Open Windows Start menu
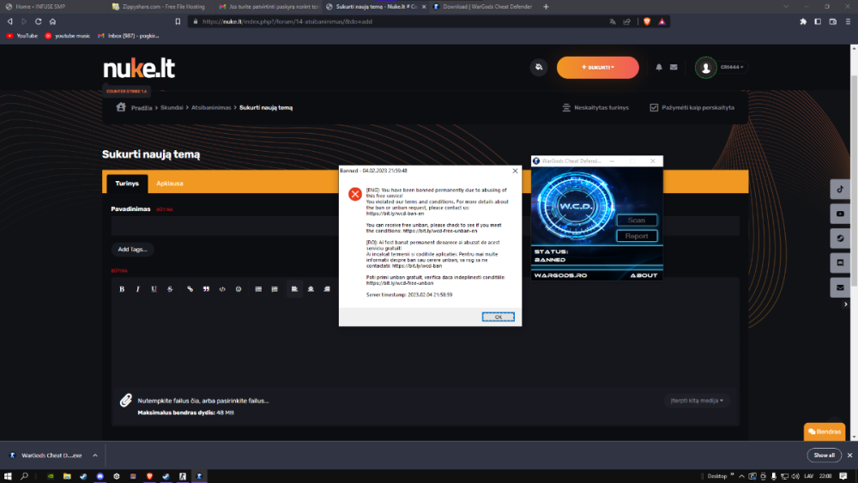 tap(8, 476)
